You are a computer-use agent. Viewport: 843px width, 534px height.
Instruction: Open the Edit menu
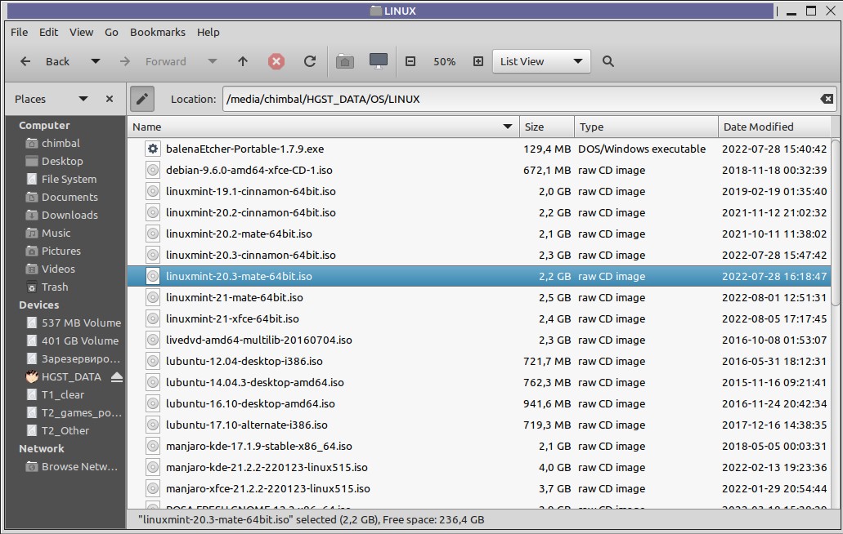[x=48, y=32]
